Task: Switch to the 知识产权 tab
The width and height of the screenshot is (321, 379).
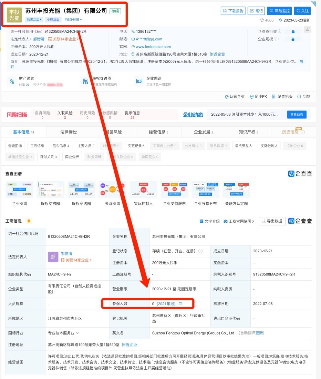Action: click(x=248, y=132)
